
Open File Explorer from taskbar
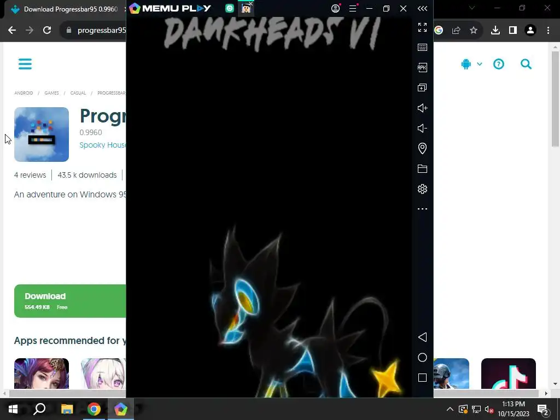[67, 409]
